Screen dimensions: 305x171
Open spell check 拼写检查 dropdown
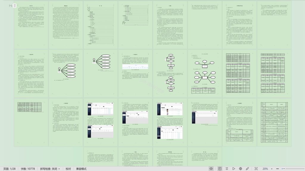50,169
